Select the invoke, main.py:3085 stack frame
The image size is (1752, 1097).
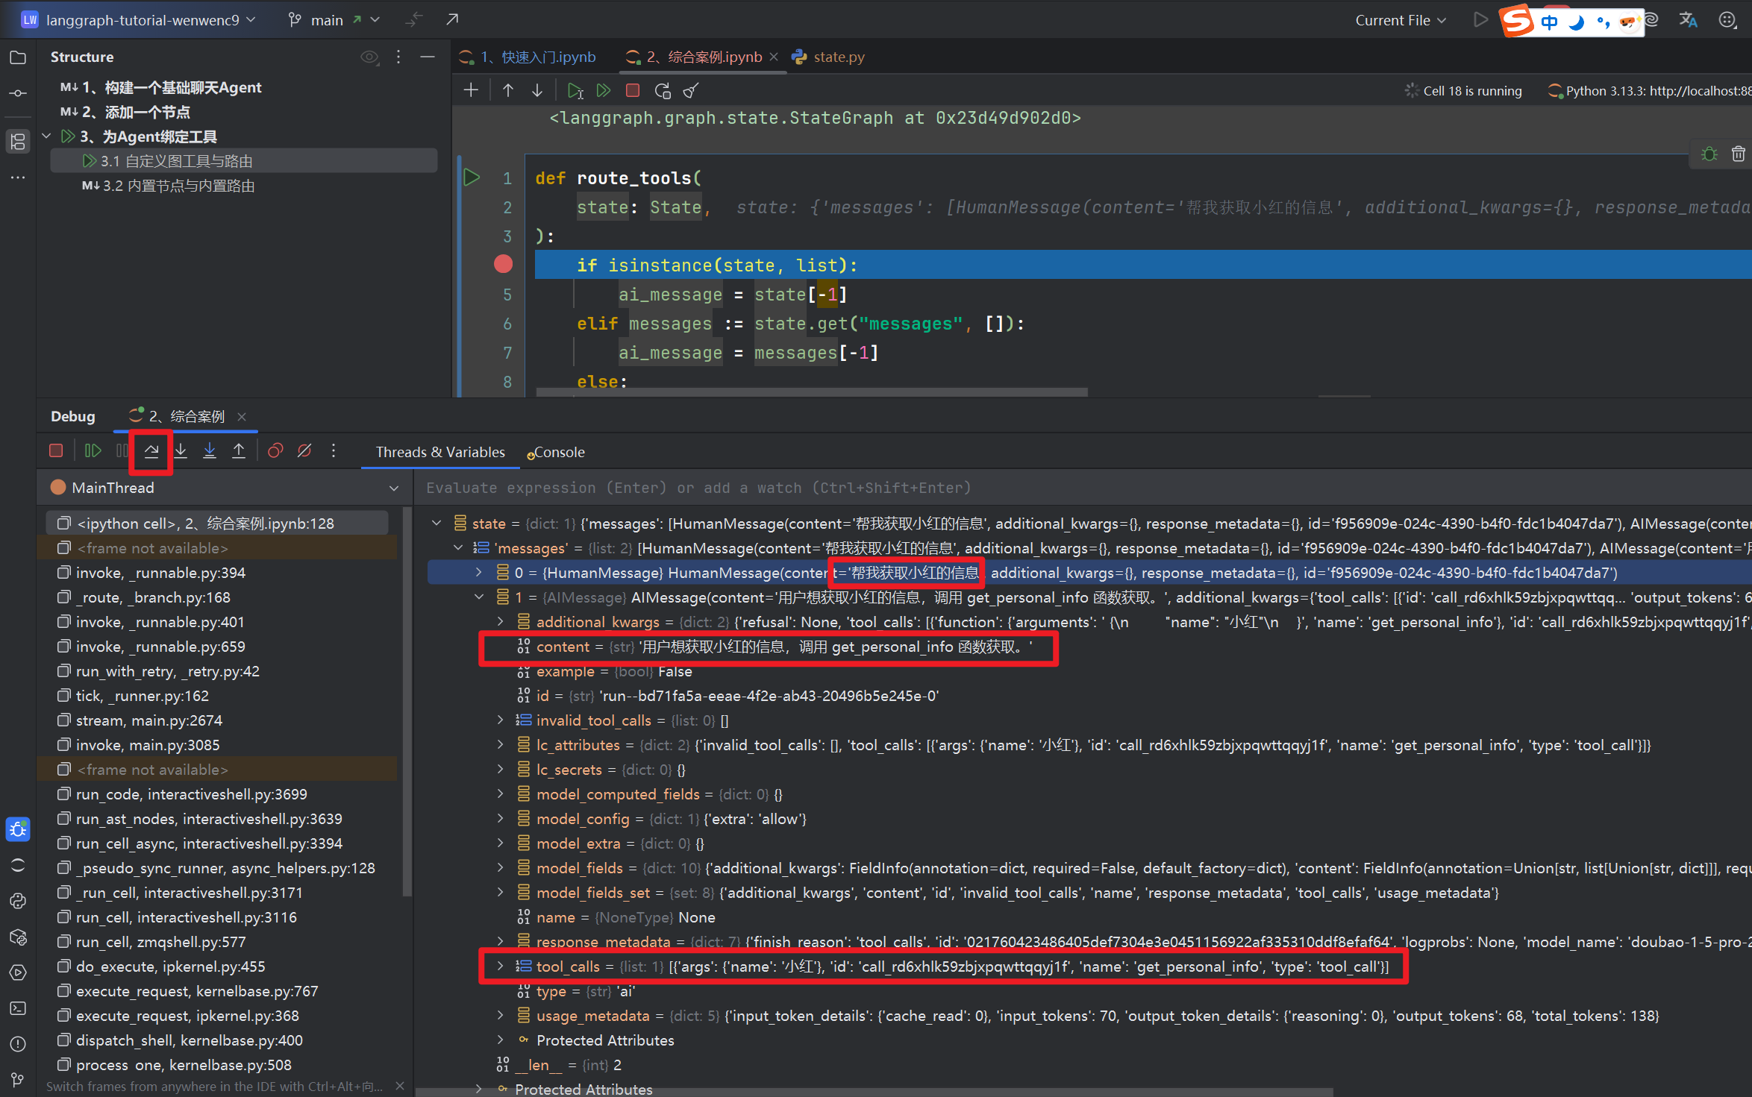148,745
